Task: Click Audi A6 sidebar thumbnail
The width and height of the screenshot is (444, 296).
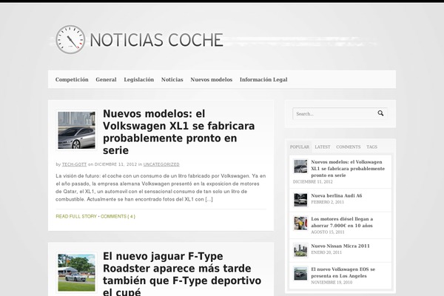Action: [x=300, y=200]
